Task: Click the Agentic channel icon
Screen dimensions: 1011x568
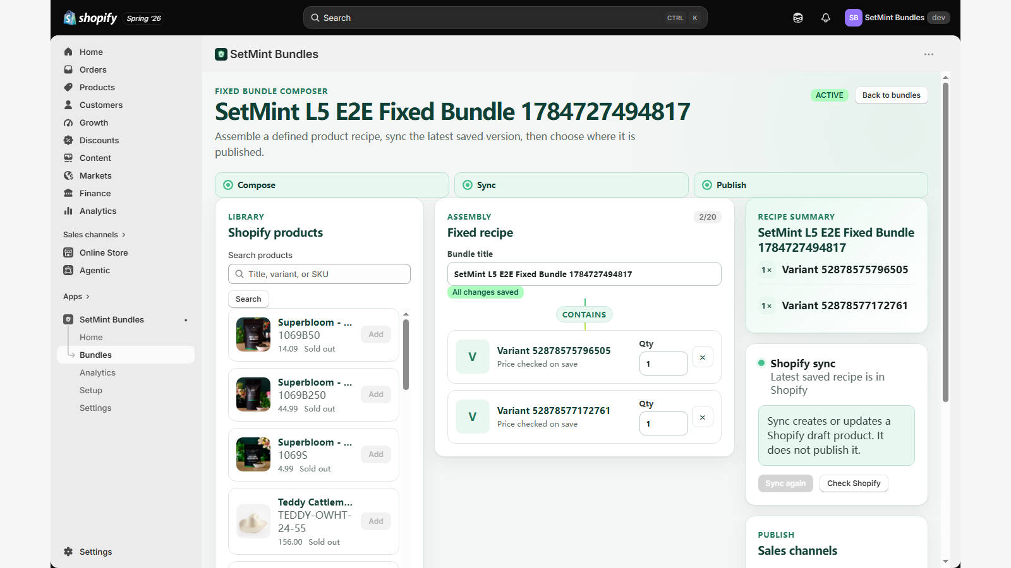Action: [x=68, y=270]
